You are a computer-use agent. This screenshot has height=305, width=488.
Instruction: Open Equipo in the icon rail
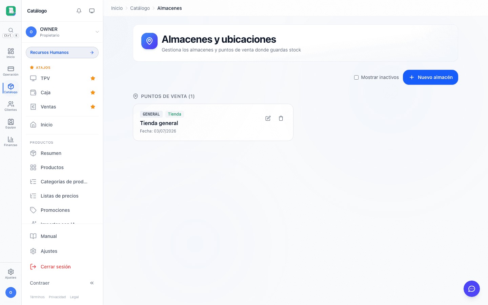(11, 124)
